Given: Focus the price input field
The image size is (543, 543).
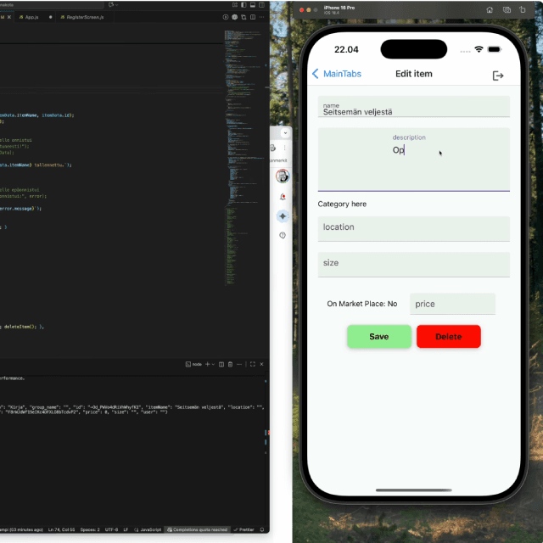Looking at the screenshot, I should pyautogui.click(x=452, y=304).
